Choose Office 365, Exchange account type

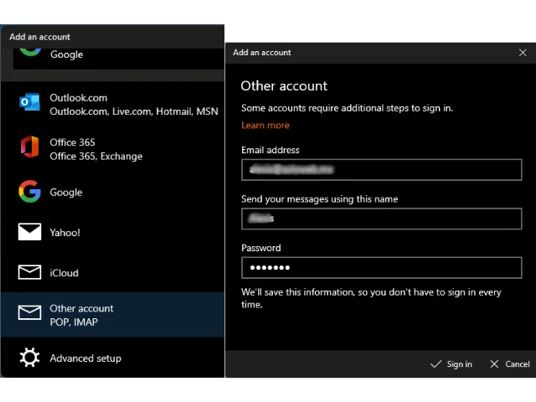point(96,149)
